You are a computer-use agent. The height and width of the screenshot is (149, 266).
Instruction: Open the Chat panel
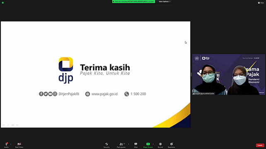click(136, 144)
